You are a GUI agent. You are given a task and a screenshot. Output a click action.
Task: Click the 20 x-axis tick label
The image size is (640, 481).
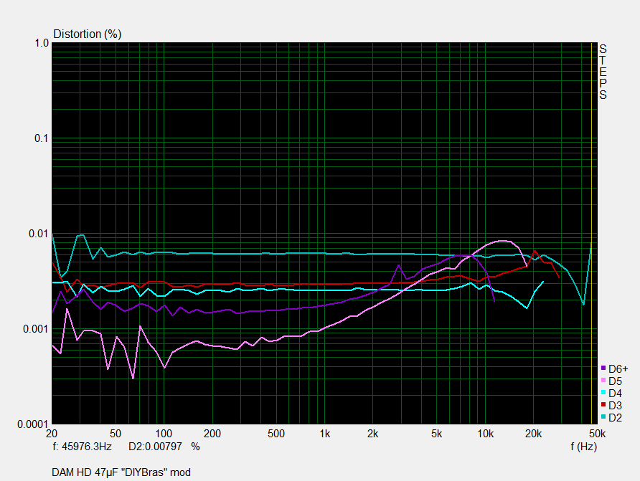(x=52, y=434)
